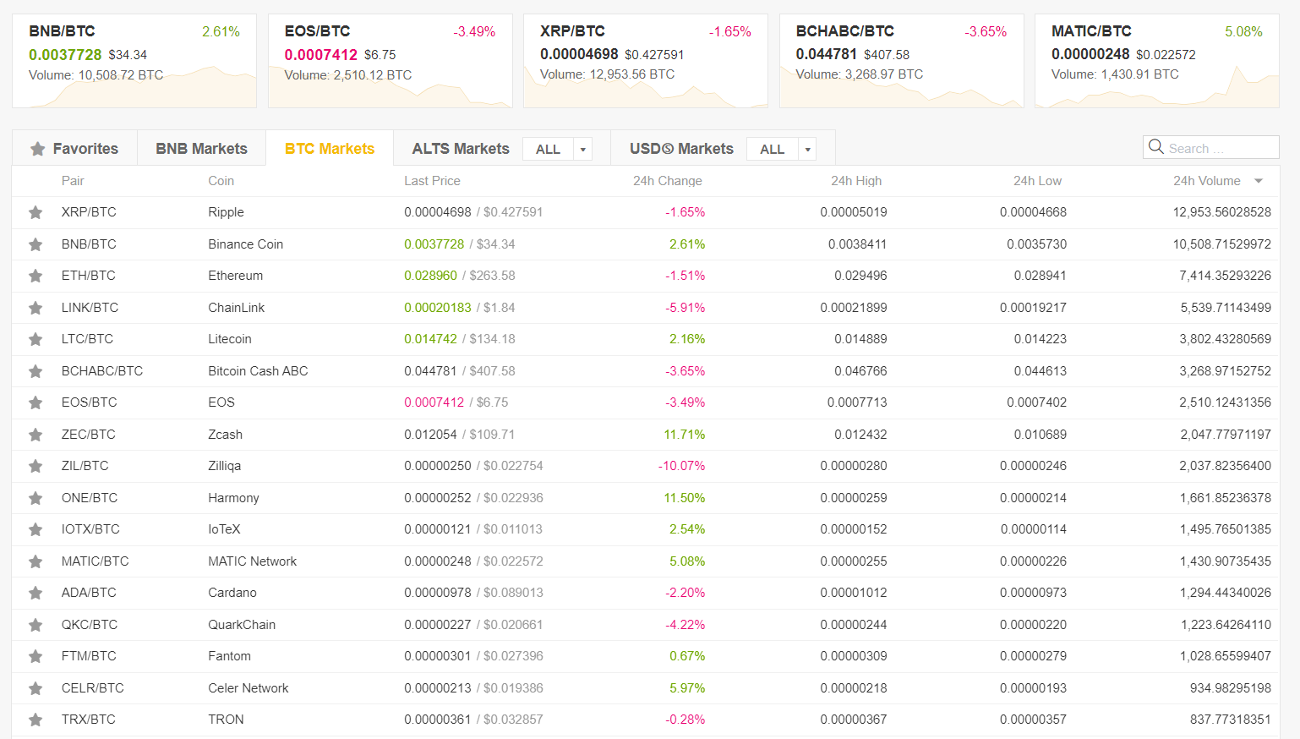Sort by 24h Change column
Image resolution: width=1300 pixels, height=739 pixels.
(668, 181)
